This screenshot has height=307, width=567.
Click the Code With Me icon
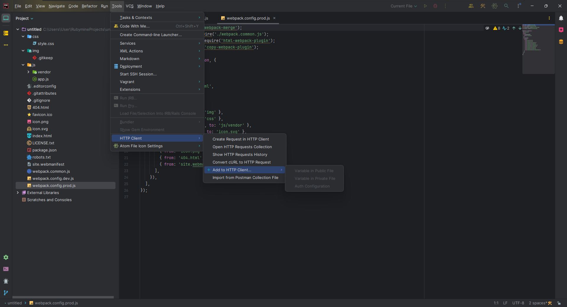(471, 6)
